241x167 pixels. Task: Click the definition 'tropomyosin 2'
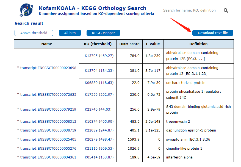178,122
